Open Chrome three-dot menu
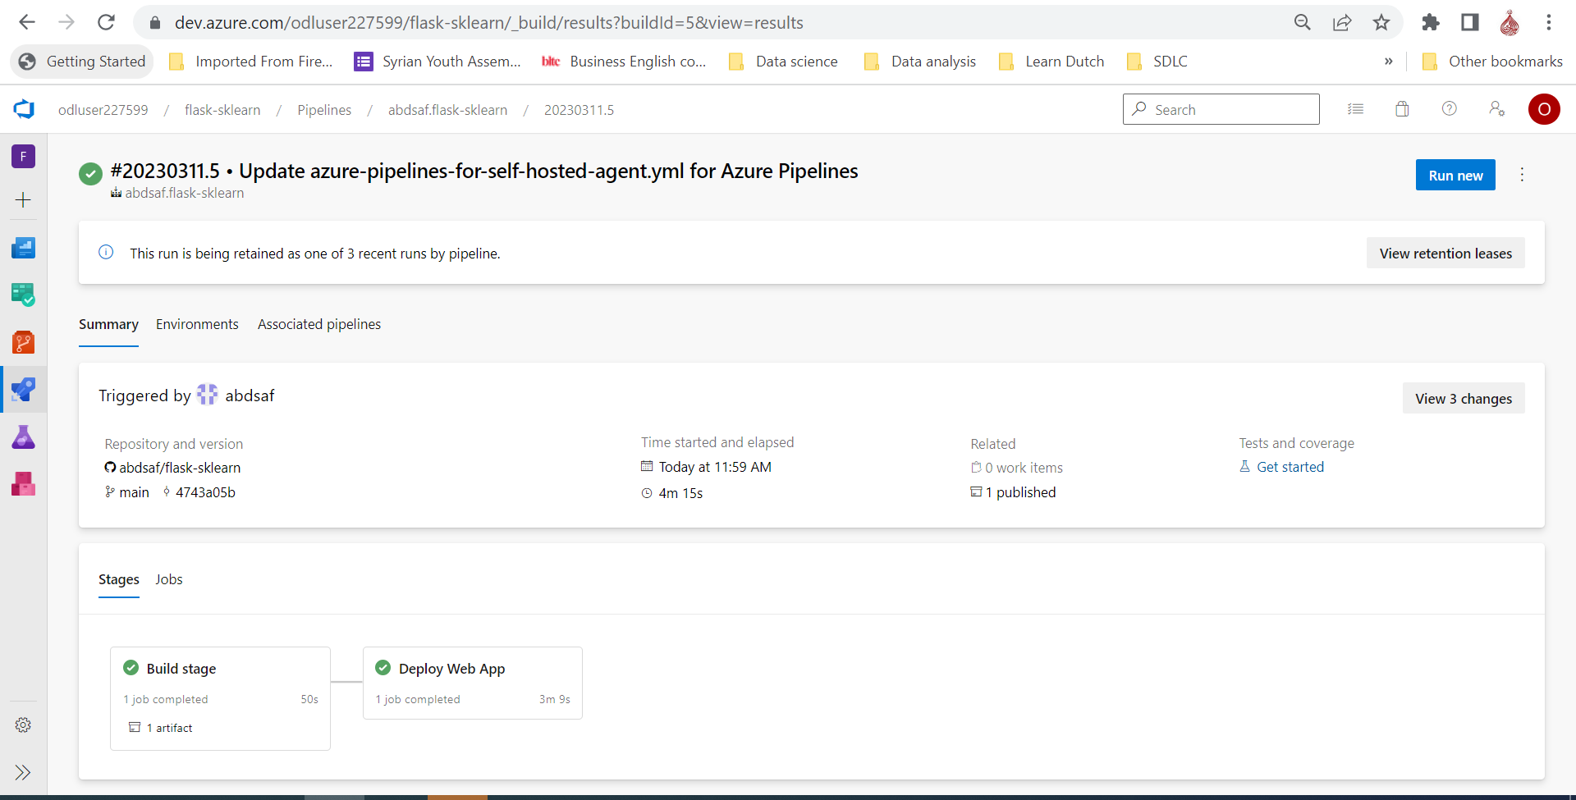Image resolution: width=1576 pixels, height=800 pixels. 1549,22
